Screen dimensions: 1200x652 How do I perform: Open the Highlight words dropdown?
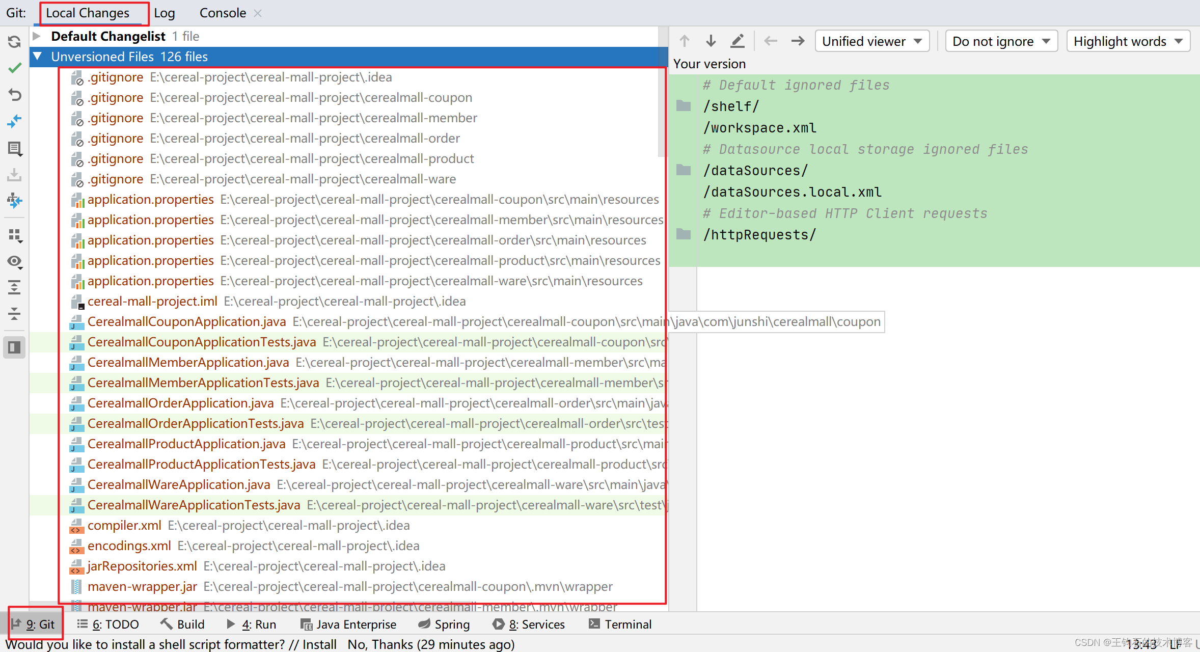pos(1128,41)
